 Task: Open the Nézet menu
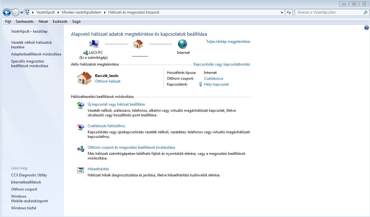pyautogui.click(x=43, y=22)
